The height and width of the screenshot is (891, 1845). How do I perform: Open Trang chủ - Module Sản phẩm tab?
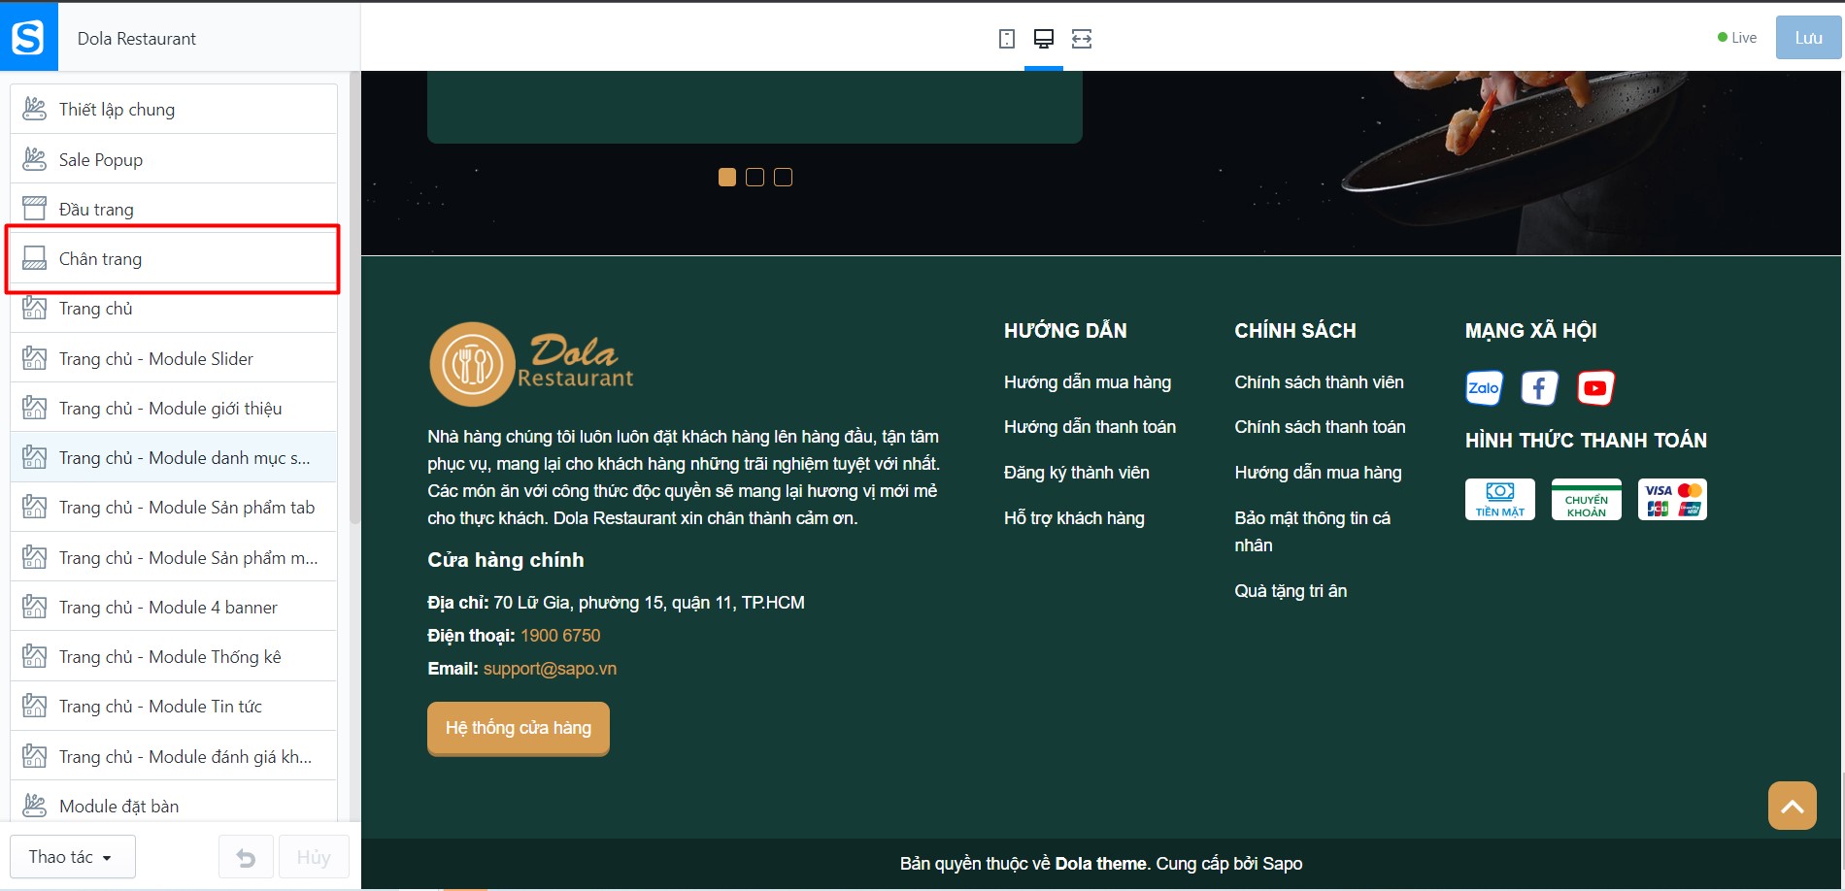(174, 507)
